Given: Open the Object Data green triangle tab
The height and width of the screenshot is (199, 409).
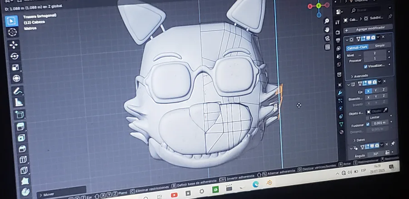Looking at the screenshot, I should point(341,124).
